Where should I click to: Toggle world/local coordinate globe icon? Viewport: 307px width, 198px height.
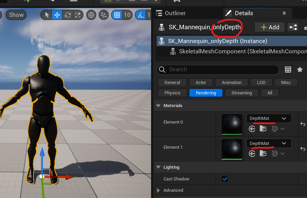click(91, 15)
